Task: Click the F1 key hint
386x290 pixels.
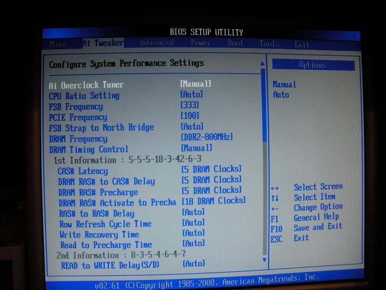Action: [274, 219]
